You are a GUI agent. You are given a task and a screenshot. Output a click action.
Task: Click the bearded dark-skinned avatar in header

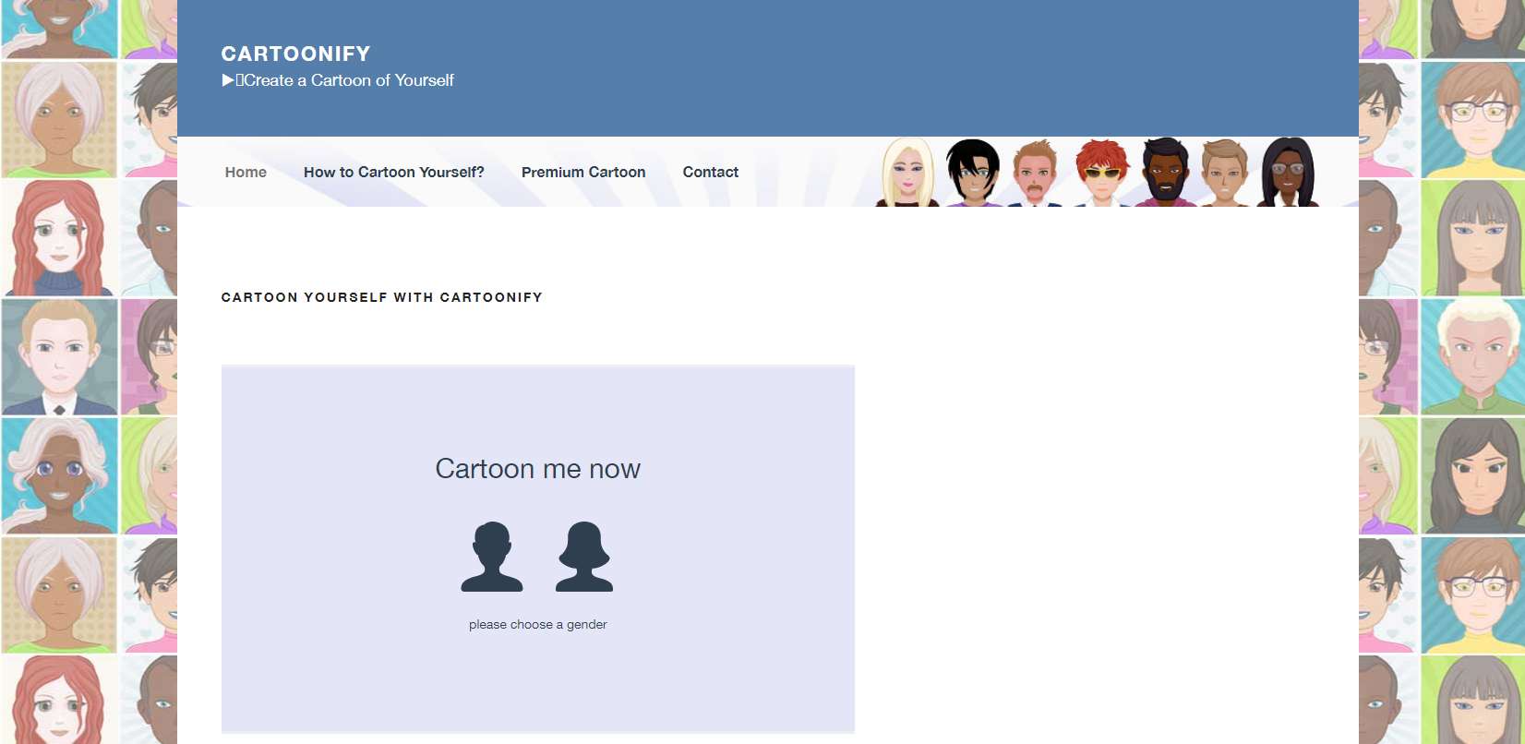1165,172
